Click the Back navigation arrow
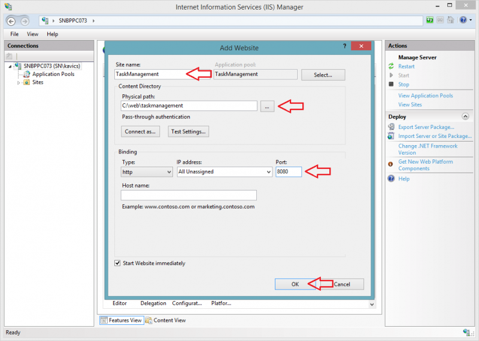 [11, 21]
